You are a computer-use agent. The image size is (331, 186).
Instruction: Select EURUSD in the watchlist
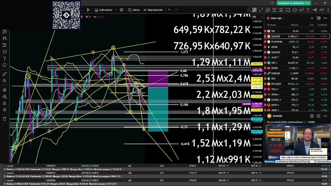(x=297, y=73)
